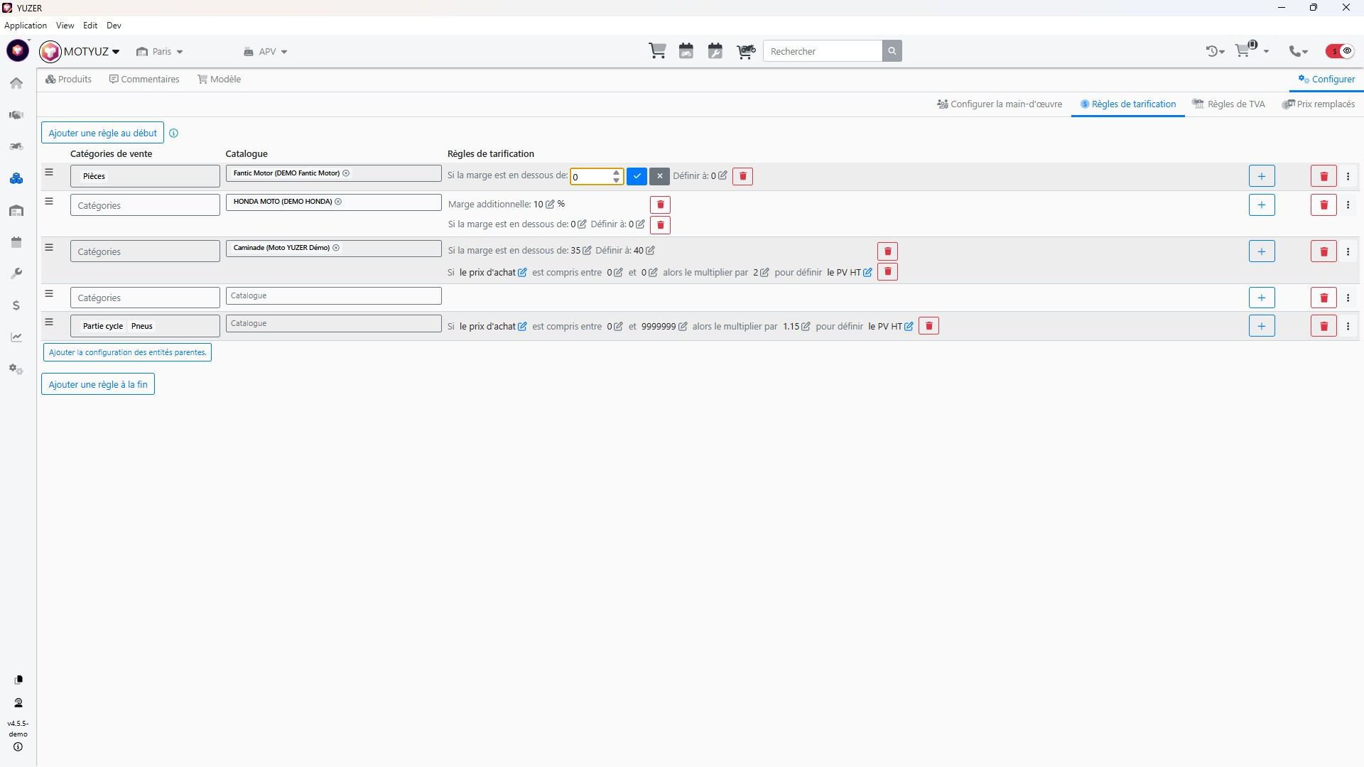Delete the Marge additionnelle rule with trash icon
1364x767 pixels.
coord(660,205)
